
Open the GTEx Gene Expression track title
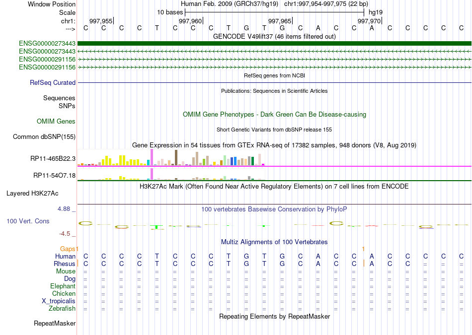[274, 145]
